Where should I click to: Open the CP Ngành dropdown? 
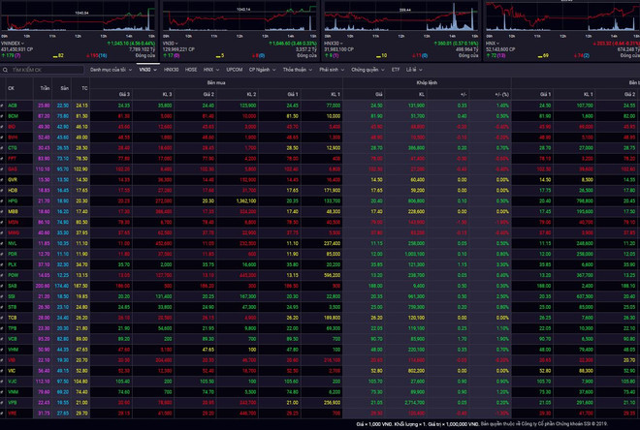(262, 70)
